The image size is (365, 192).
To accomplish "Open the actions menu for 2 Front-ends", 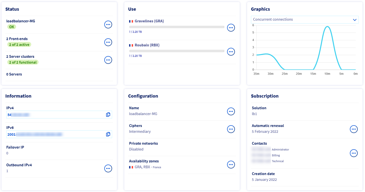I will [x=108, y=42].
